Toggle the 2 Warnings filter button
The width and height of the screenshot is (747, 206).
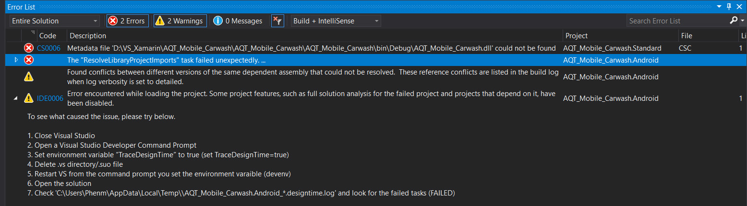click(x=180, y=21)
